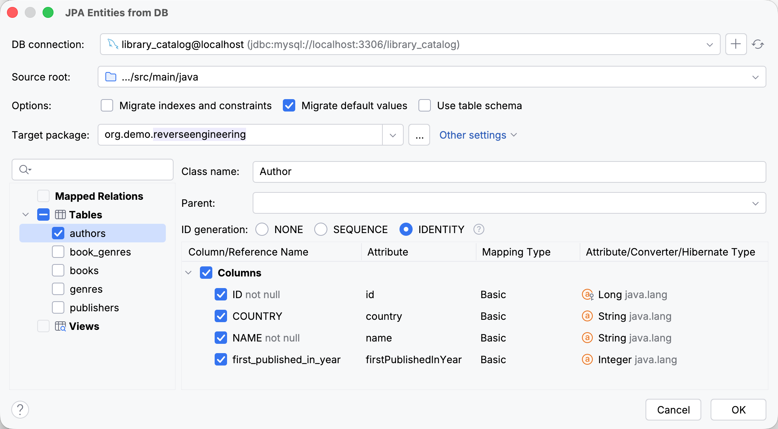Check the Views group checkbox
This screenshot has height=429, width=778.
pos(43,326)
